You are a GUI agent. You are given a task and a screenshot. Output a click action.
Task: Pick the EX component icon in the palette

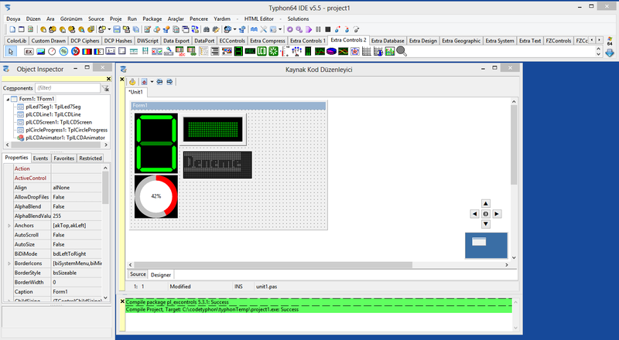pos(29,51)
